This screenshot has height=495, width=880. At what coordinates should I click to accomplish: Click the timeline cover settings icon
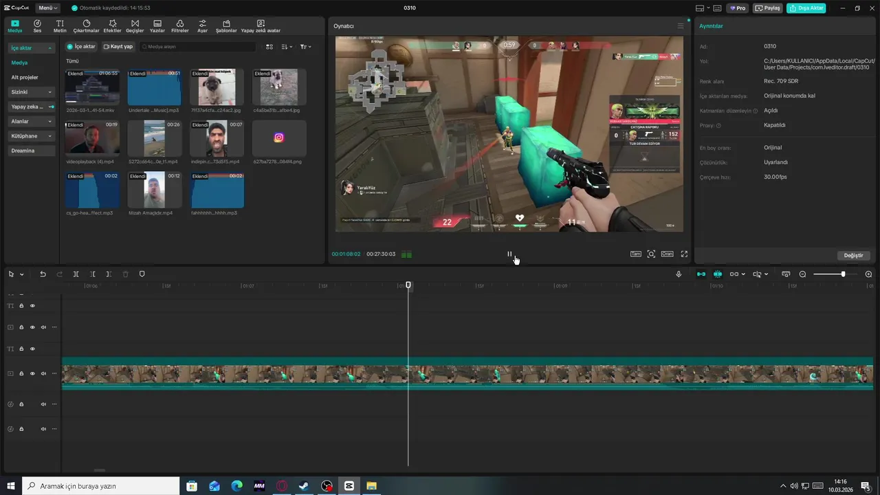point(786,274)
